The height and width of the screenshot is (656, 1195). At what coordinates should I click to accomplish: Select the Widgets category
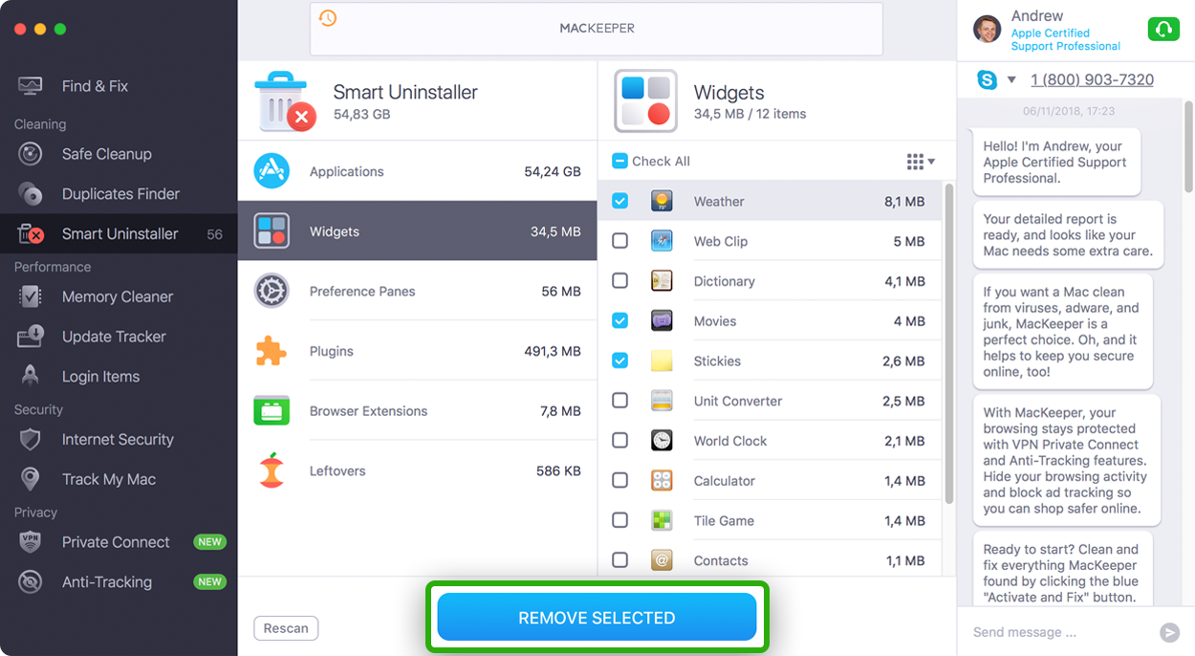coord(417,231)
